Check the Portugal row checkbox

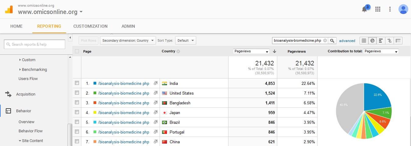tap(77, 132)
